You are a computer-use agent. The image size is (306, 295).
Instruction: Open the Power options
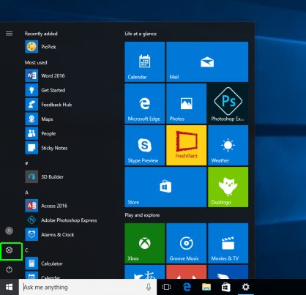(10, 269)
